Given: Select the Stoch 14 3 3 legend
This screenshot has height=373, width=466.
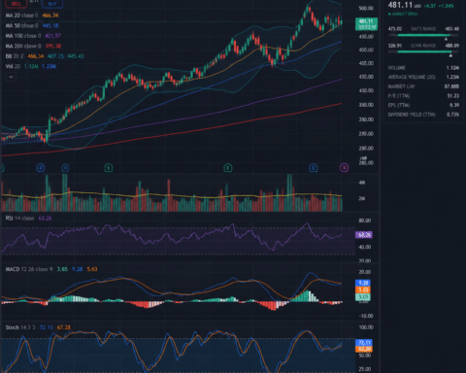Looking at the screenshot, I should point(38,327).
